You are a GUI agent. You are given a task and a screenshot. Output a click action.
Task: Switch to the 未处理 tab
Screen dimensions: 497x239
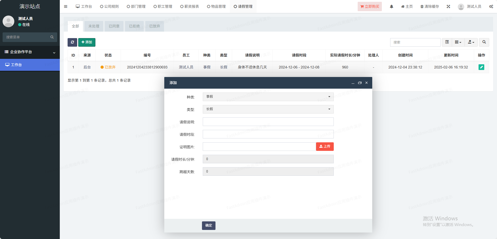[x=94, y=26]
